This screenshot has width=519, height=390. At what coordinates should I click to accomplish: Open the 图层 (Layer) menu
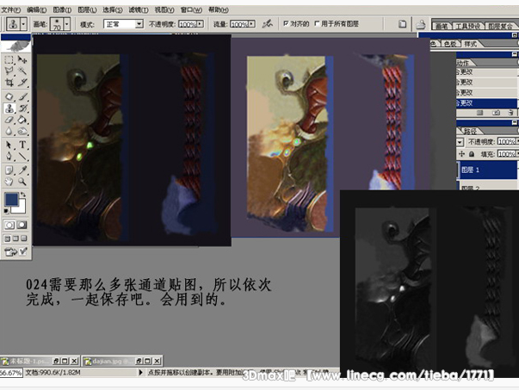[x=87, y=10]
